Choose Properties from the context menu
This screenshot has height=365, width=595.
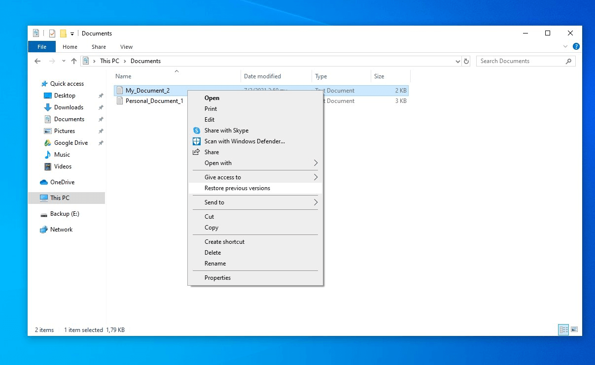click(217, 278)
